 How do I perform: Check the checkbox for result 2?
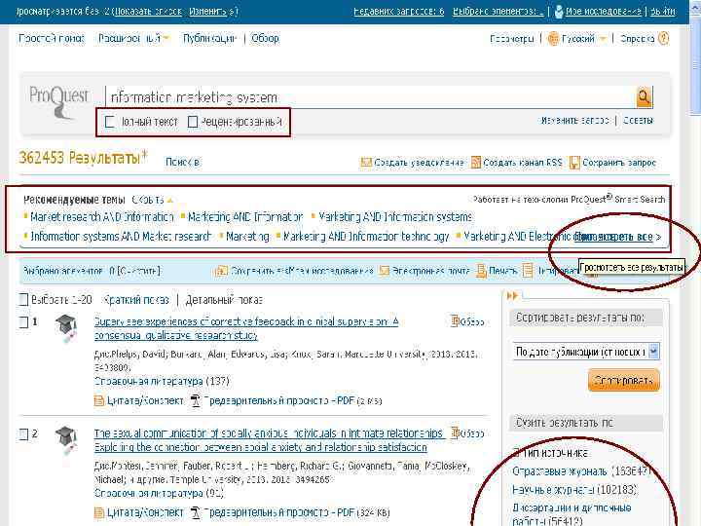pyautogui.click(x=23, y=433)
